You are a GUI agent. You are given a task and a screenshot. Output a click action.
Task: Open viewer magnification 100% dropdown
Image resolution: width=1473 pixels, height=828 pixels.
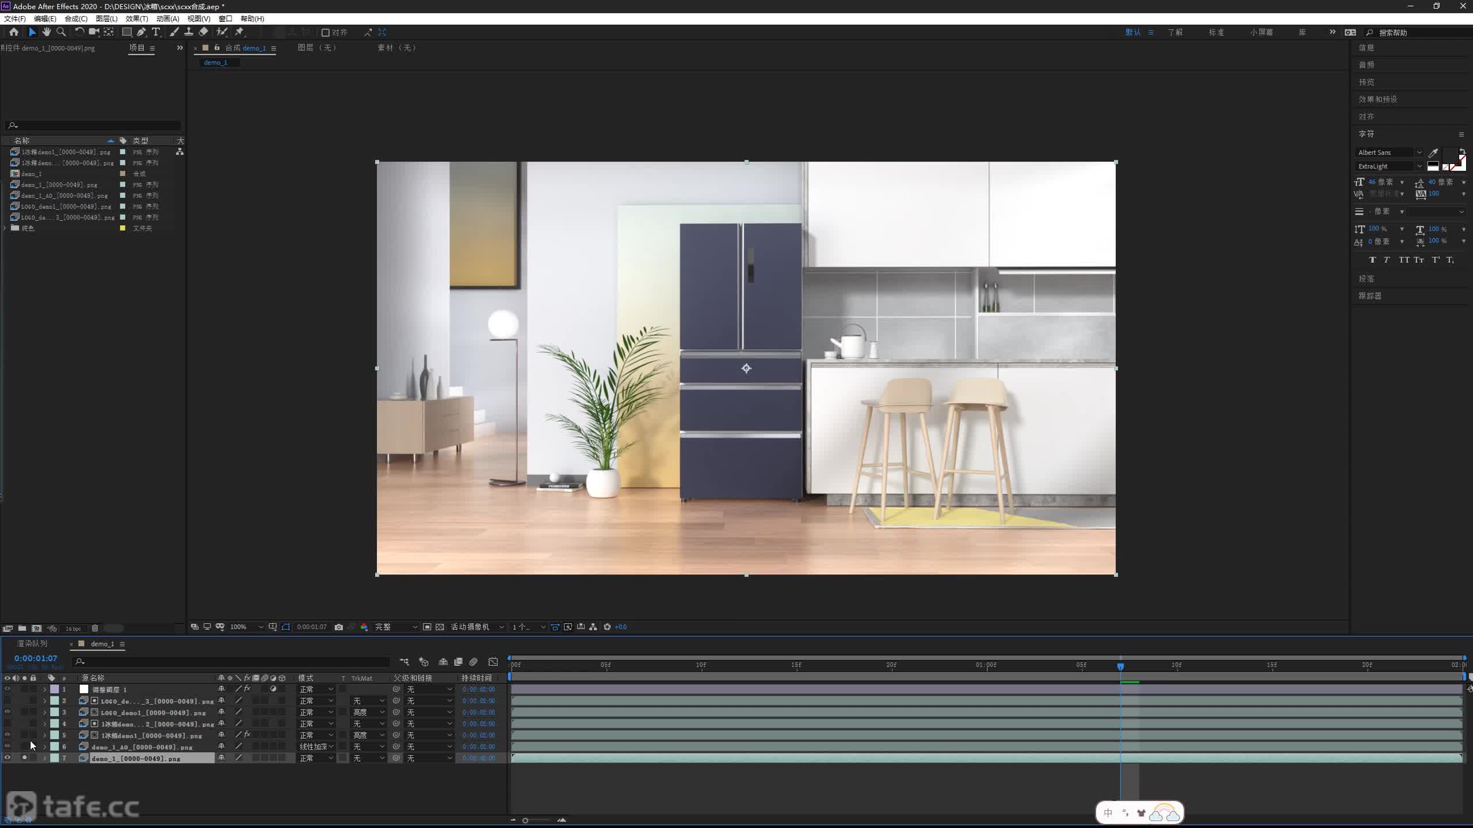247,627
